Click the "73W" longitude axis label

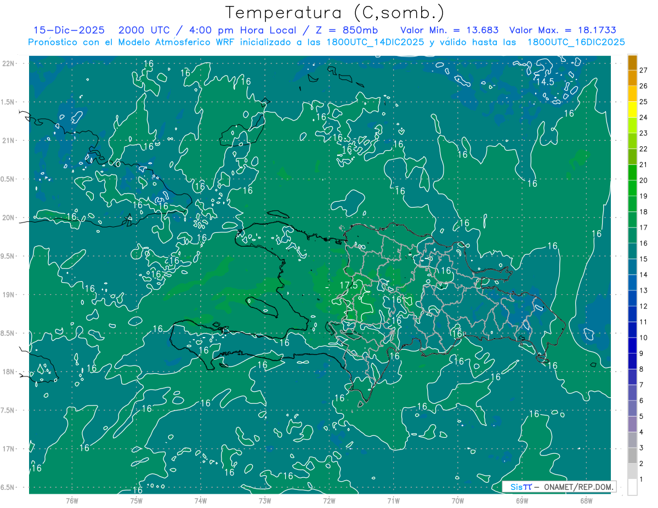tap(265, 501)
